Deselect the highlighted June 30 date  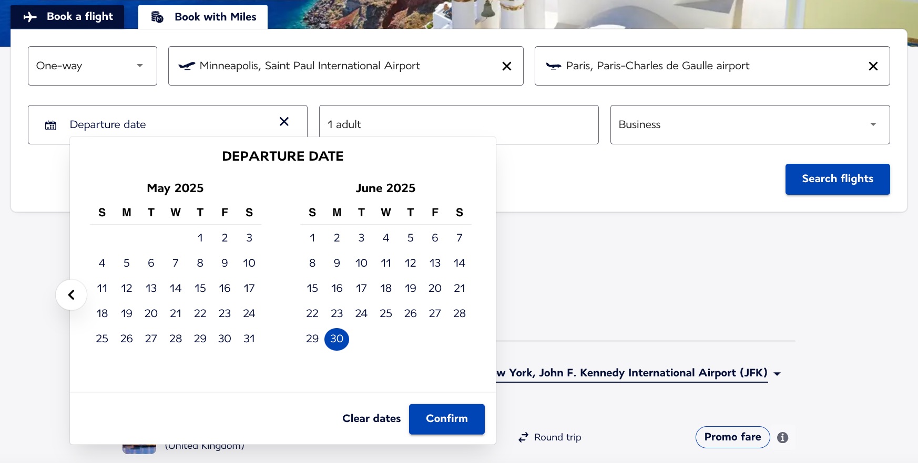coord(336,339)
